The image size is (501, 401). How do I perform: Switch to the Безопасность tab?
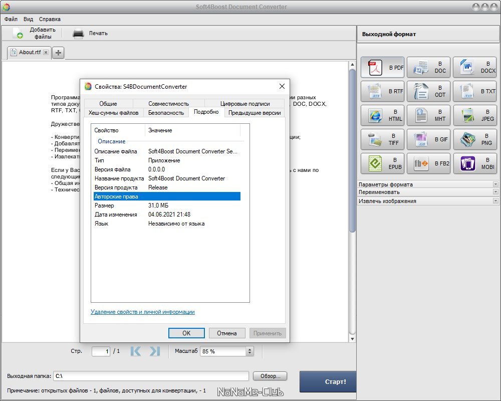point(166,113)
